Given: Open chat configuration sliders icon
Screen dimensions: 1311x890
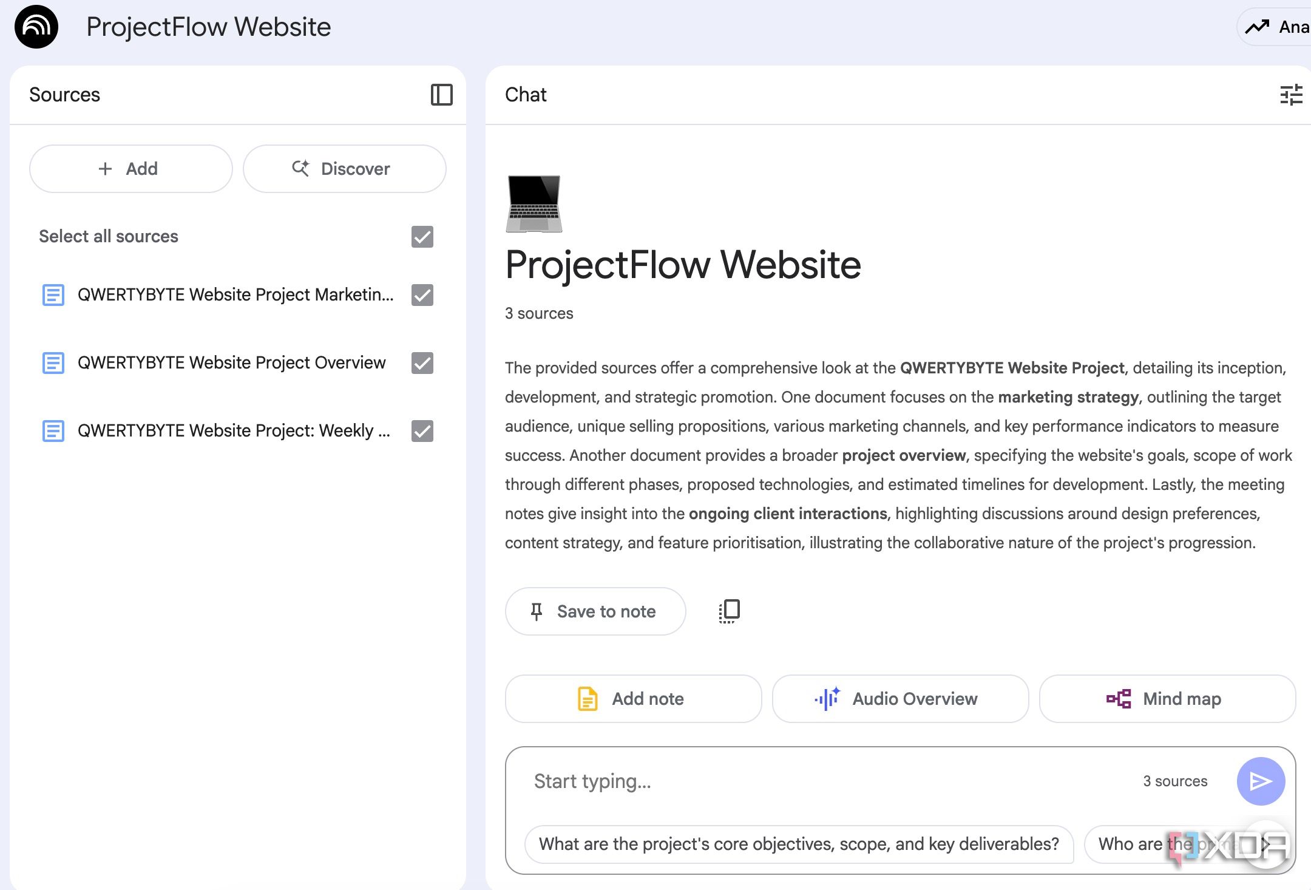Looking at the screenshot, I should [x=1291, y=95].
